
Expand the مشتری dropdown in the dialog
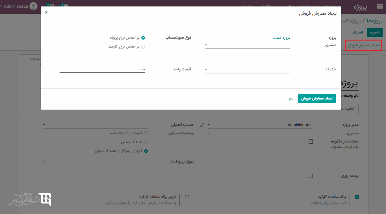[247, 45]
